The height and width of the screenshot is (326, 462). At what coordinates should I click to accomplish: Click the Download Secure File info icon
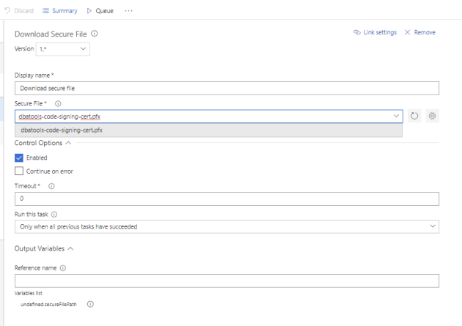pyautogui.click(x=95, y=34)
